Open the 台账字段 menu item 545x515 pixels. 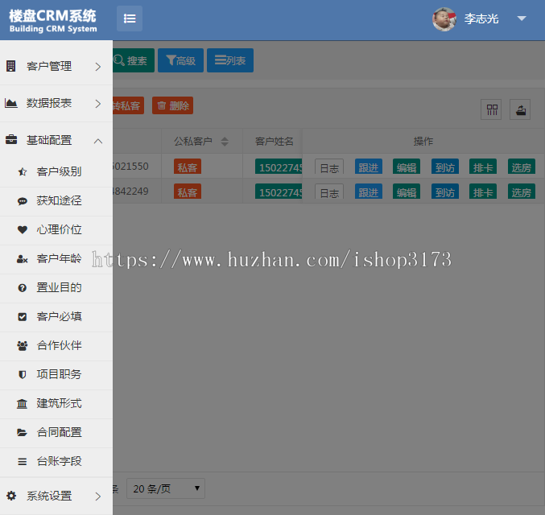56,462
